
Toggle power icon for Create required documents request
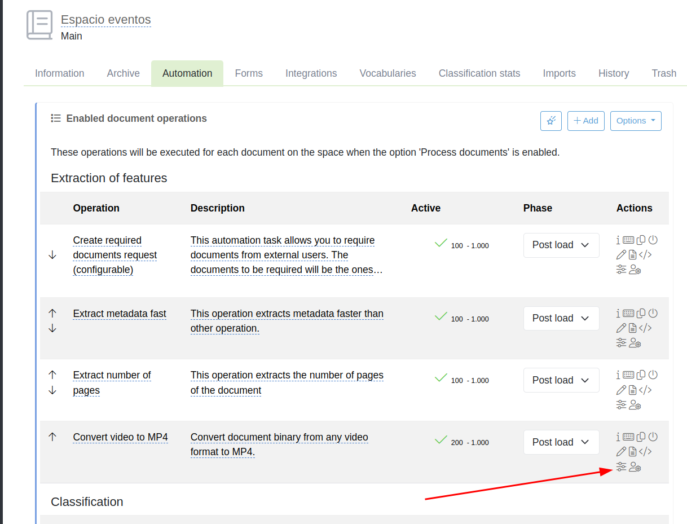point(653,240)
